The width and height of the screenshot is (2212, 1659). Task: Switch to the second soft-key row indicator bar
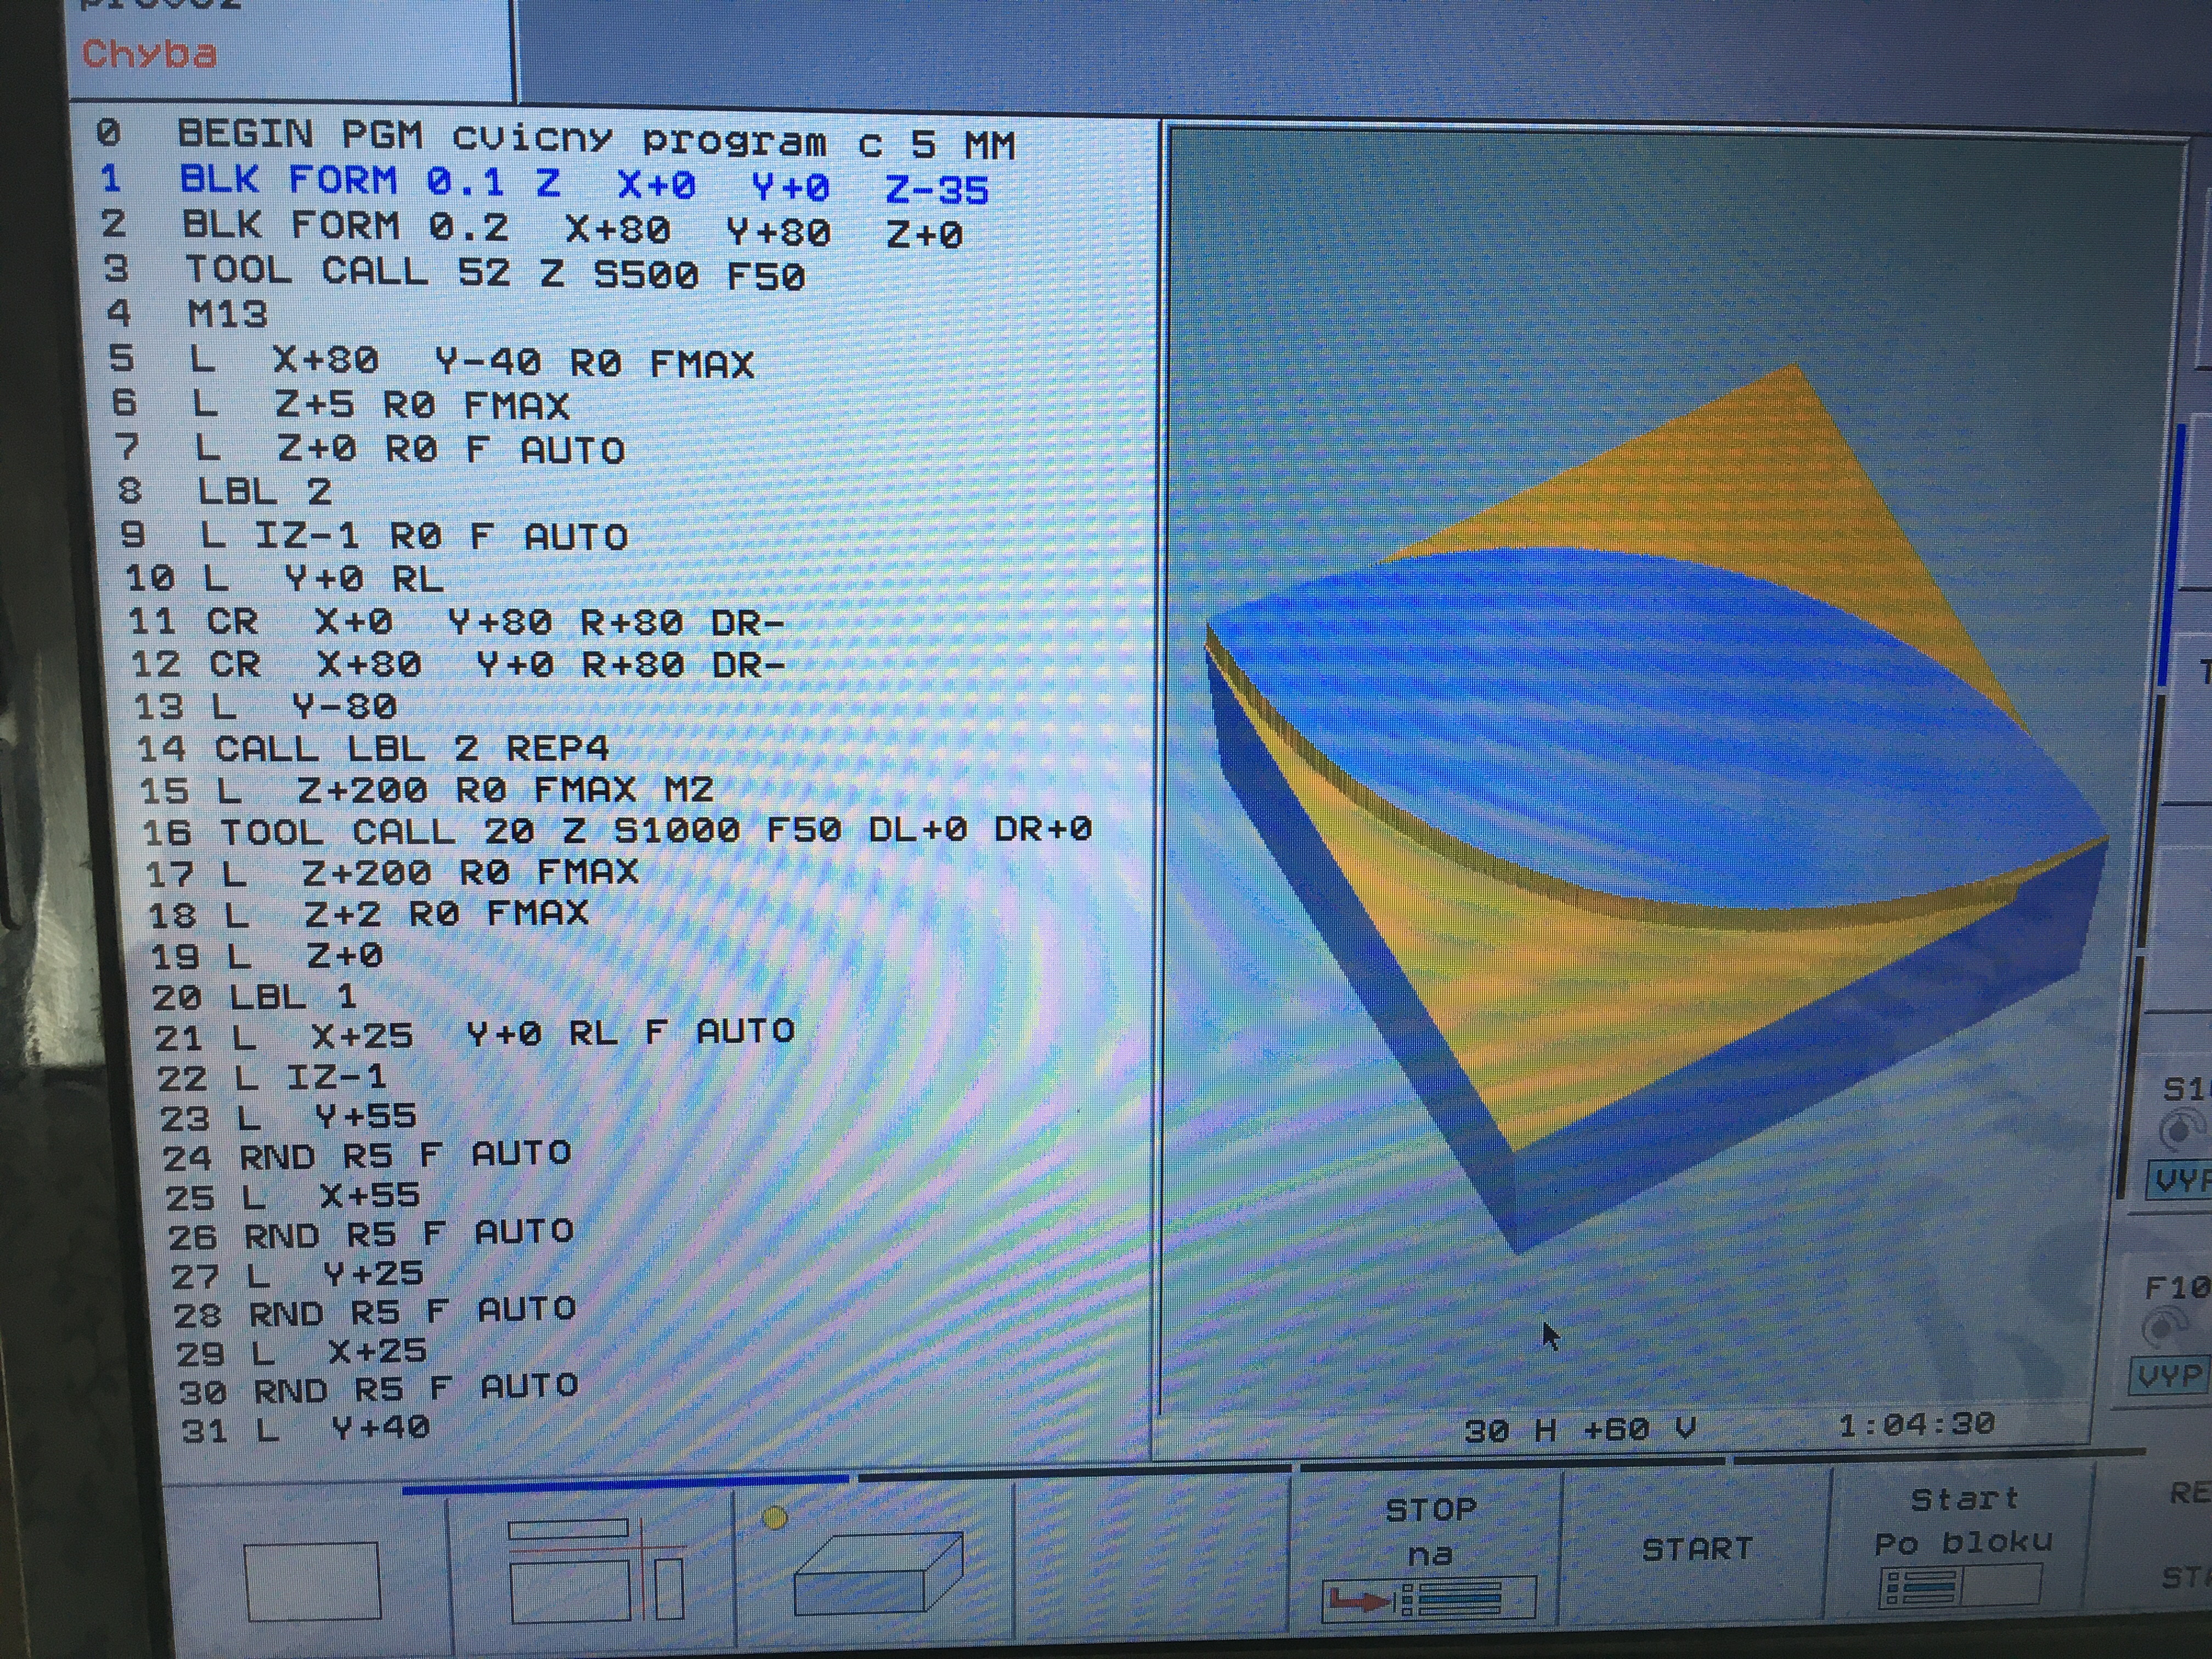pyautogui.click(x=1075, y=1472)
